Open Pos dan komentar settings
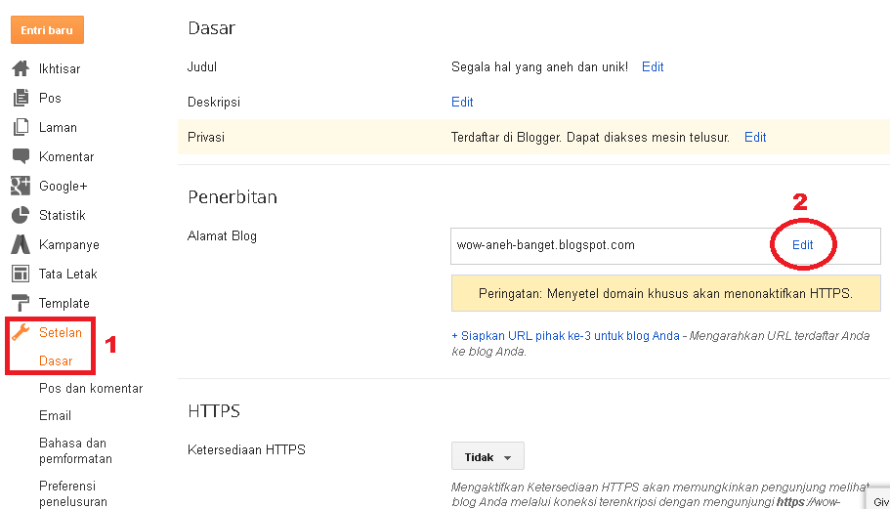 tap(91, 388)
